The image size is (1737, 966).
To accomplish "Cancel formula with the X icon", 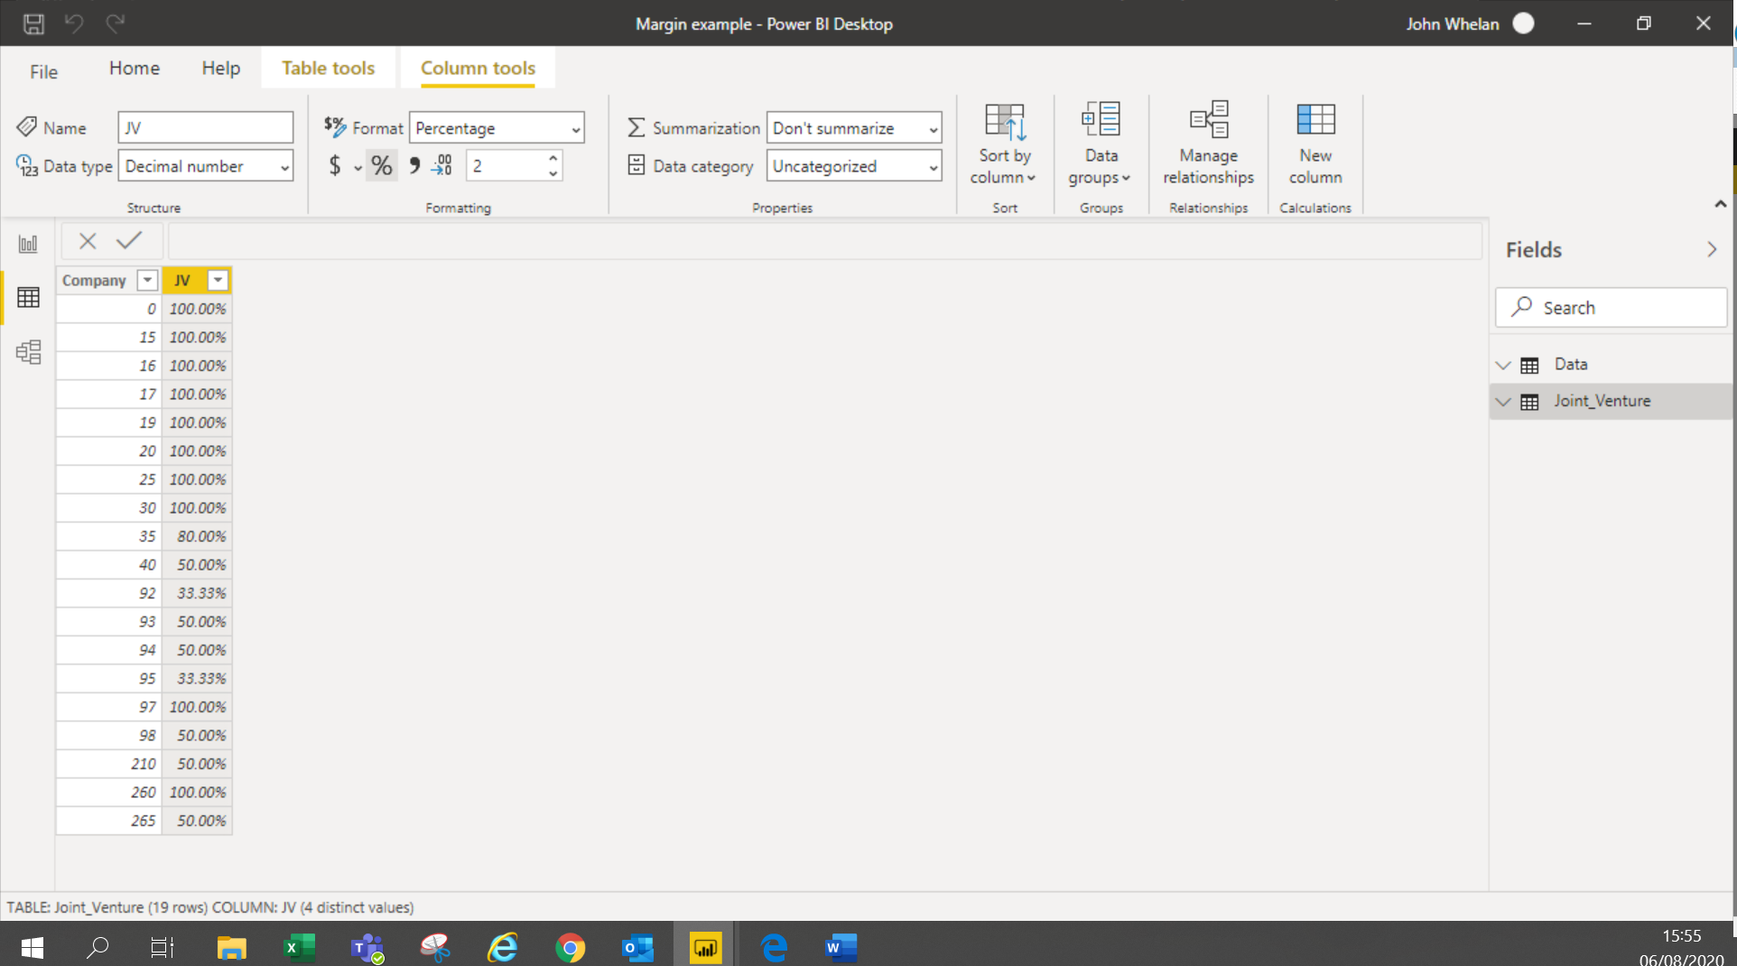I will click(x=88, y=241).
